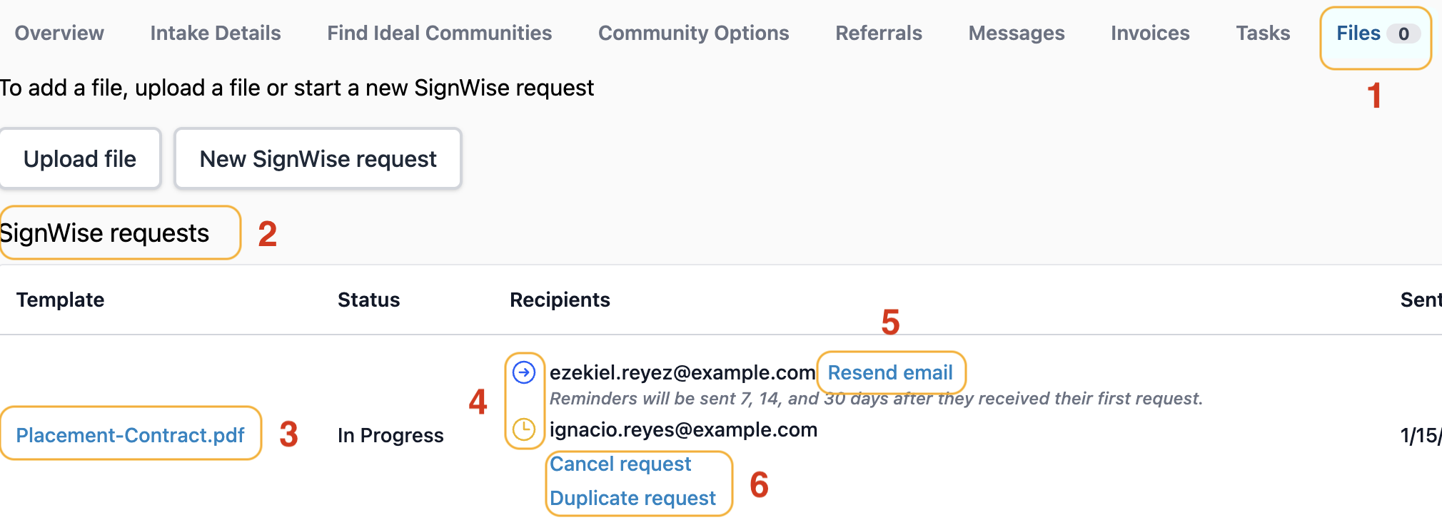
Task: Resend email to ezekiel.reyez@example.com
Action: (890, 372)
